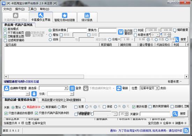Toggle 追加模式 checkbox
Viewport: 192px width, 136px height.
click(5, 29)
